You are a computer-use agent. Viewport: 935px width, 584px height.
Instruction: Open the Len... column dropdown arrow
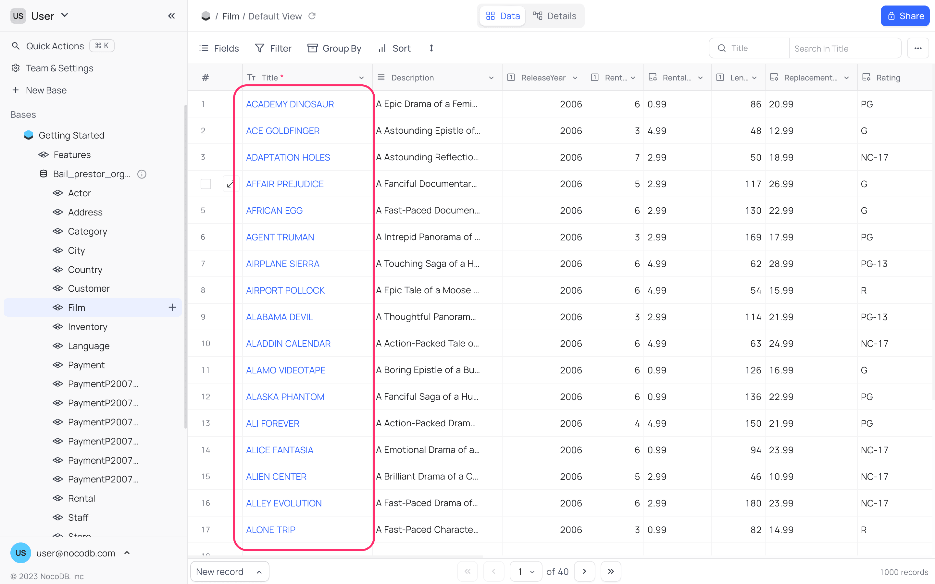754,78
